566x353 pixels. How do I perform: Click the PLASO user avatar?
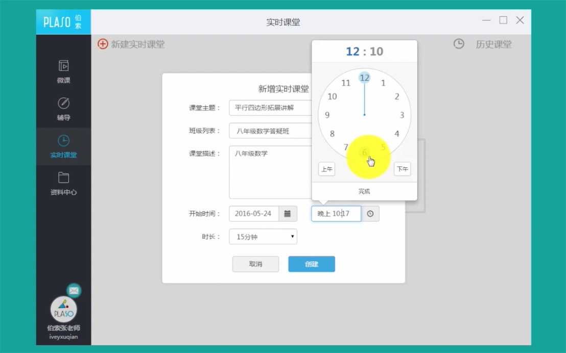(64, 309)
